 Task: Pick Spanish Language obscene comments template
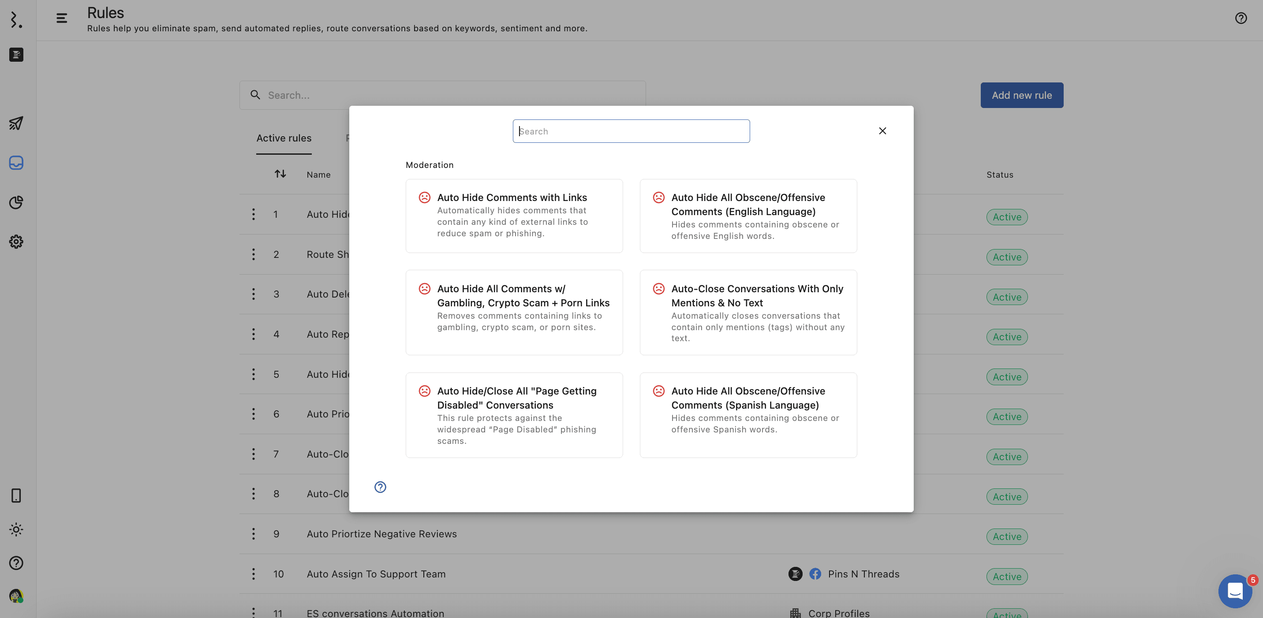[748, 415]
